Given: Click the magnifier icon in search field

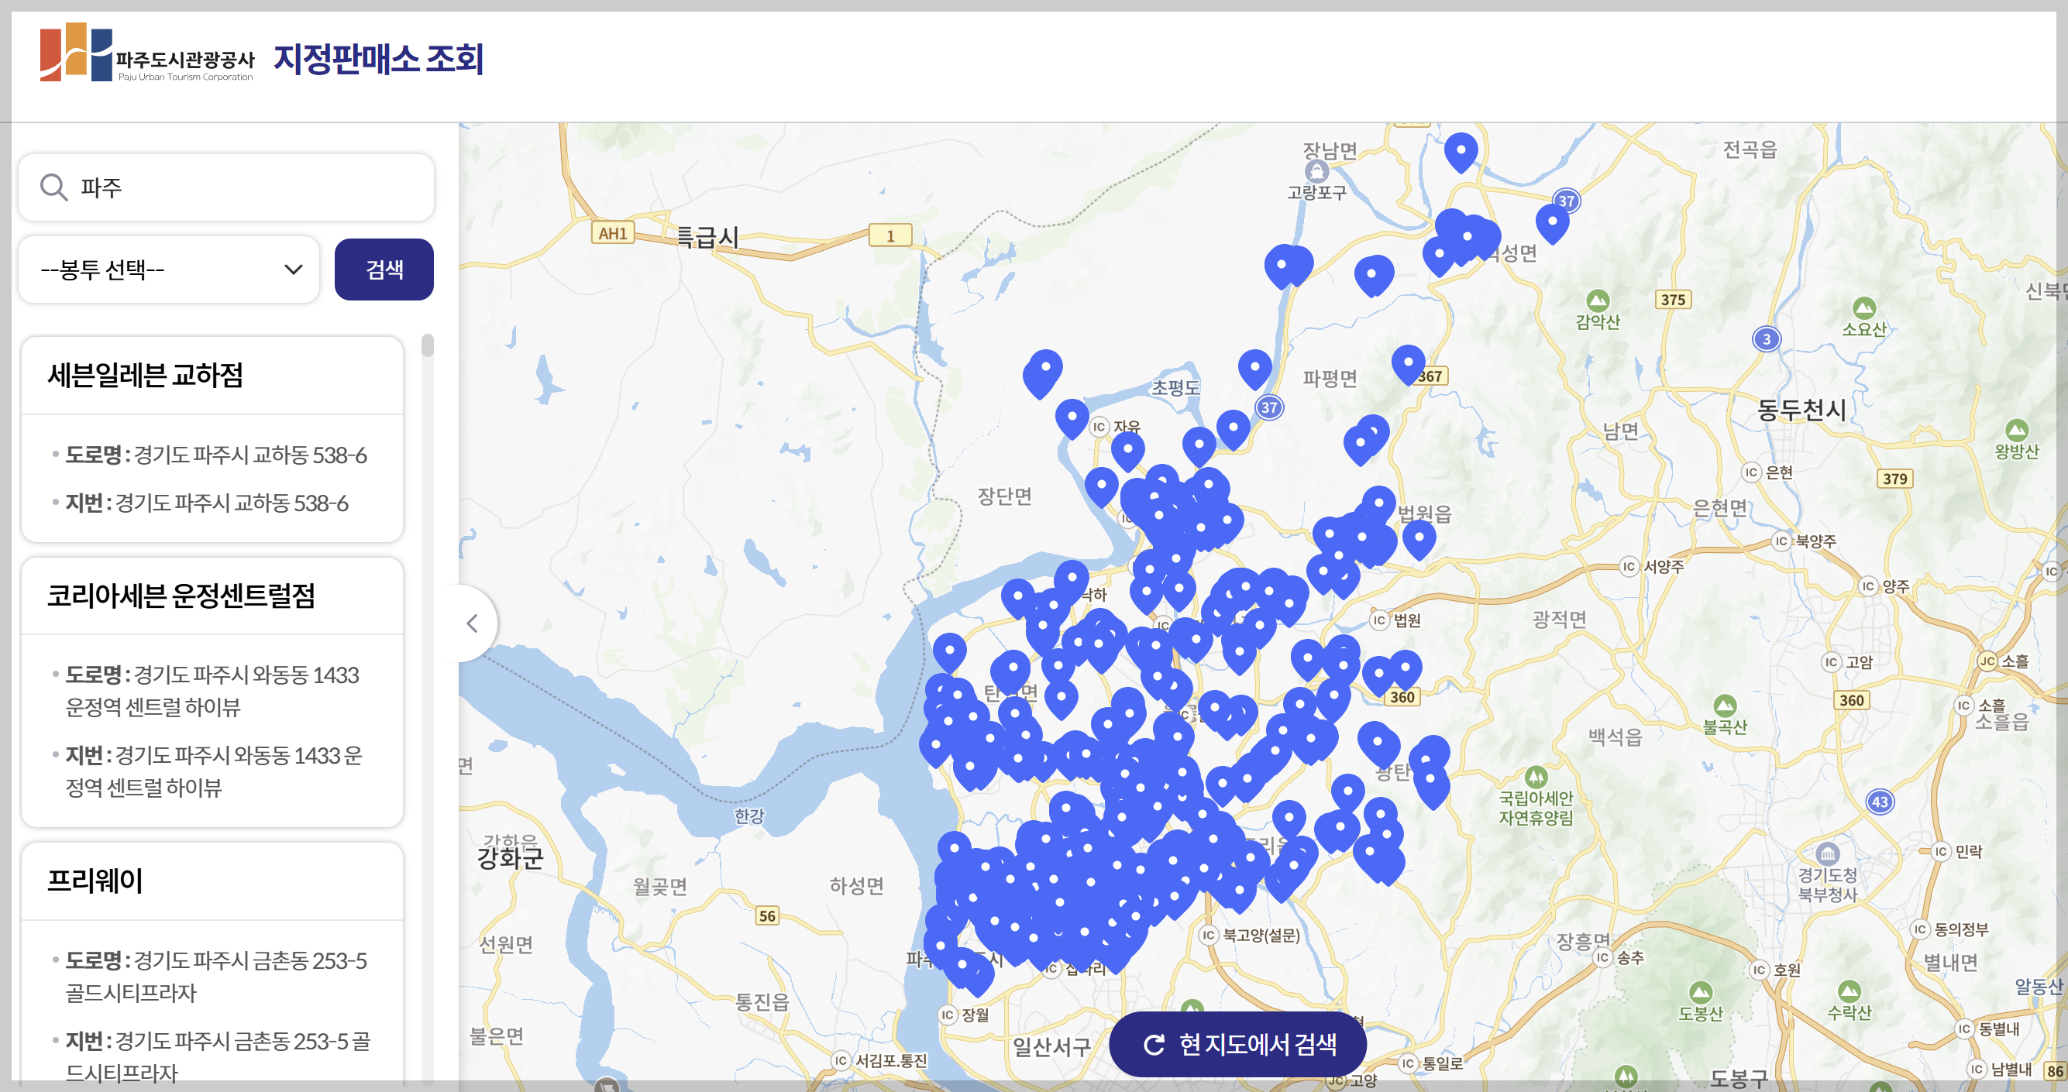Looking at the screenshot, I should (53, 187).
